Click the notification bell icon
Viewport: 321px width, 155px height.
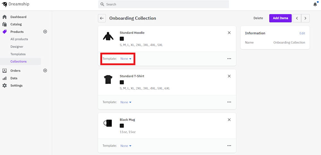315,4
